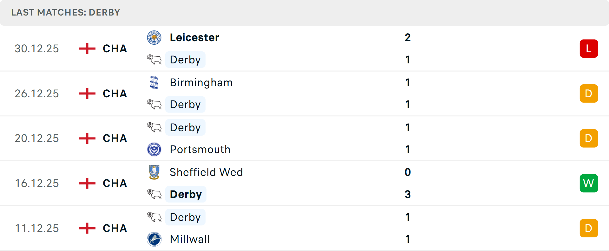Open Birmingham team link
Image resolution: width=609 pixels, height=251 pixels.
(x=201, y=83)
